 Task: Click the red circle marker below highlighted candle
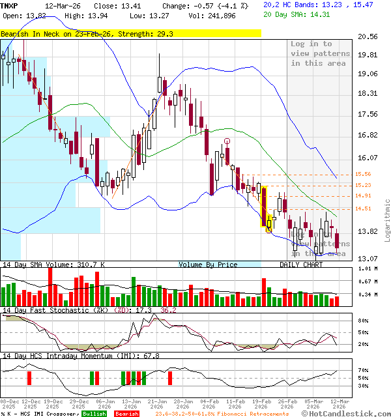[269, 230]
